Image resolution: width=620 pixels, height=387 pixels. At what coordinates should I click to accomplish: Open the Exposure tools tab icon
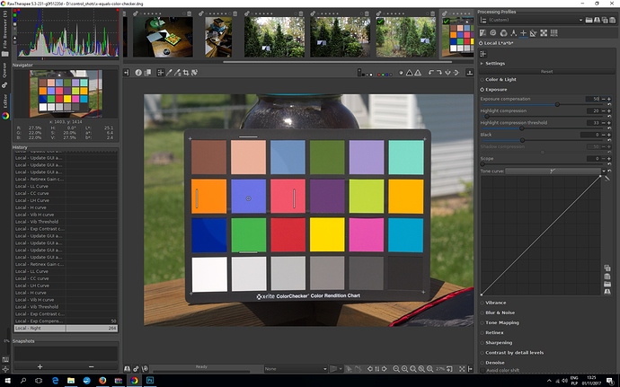(x=483, y=33)
